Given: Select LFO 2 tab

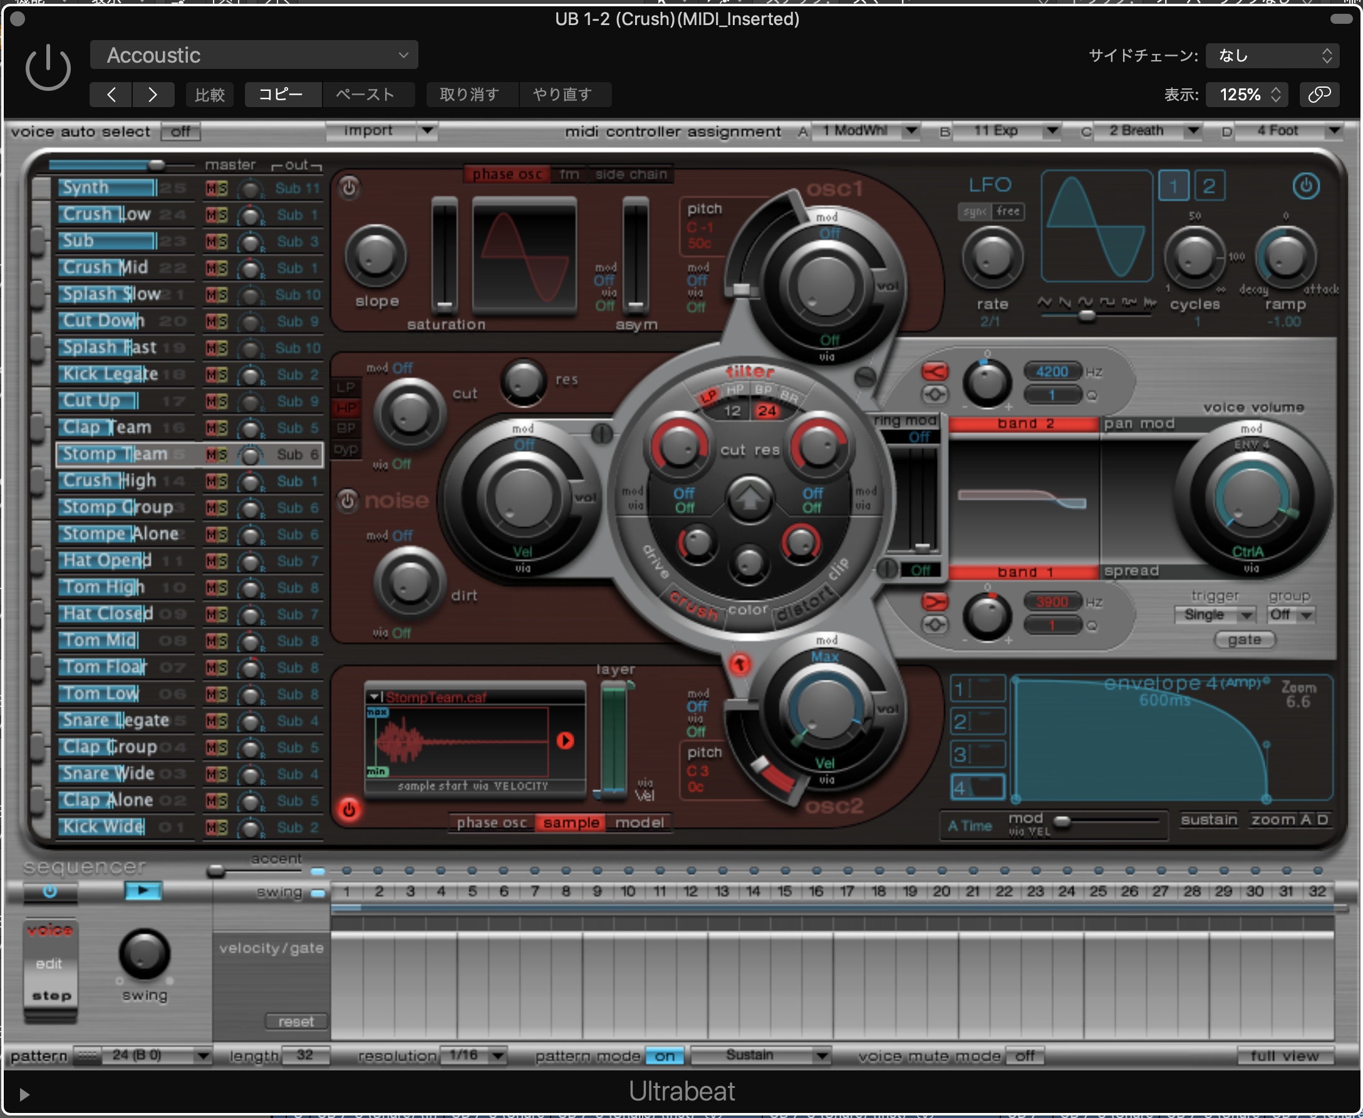Looking at the screenshot, I should click(x=1209, y=187).
